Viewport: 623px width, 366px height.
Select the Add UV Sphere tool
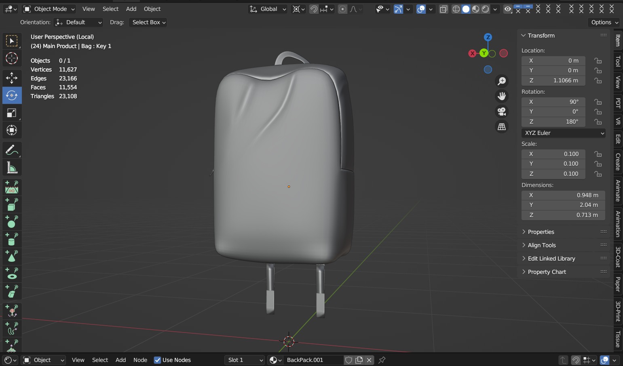(x=12, y=222)
